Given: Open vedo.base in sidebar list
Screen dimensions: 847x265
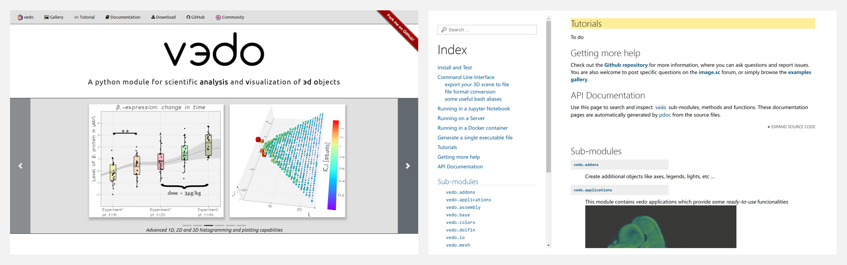Looking at the screenshot, I should [458, 215].
